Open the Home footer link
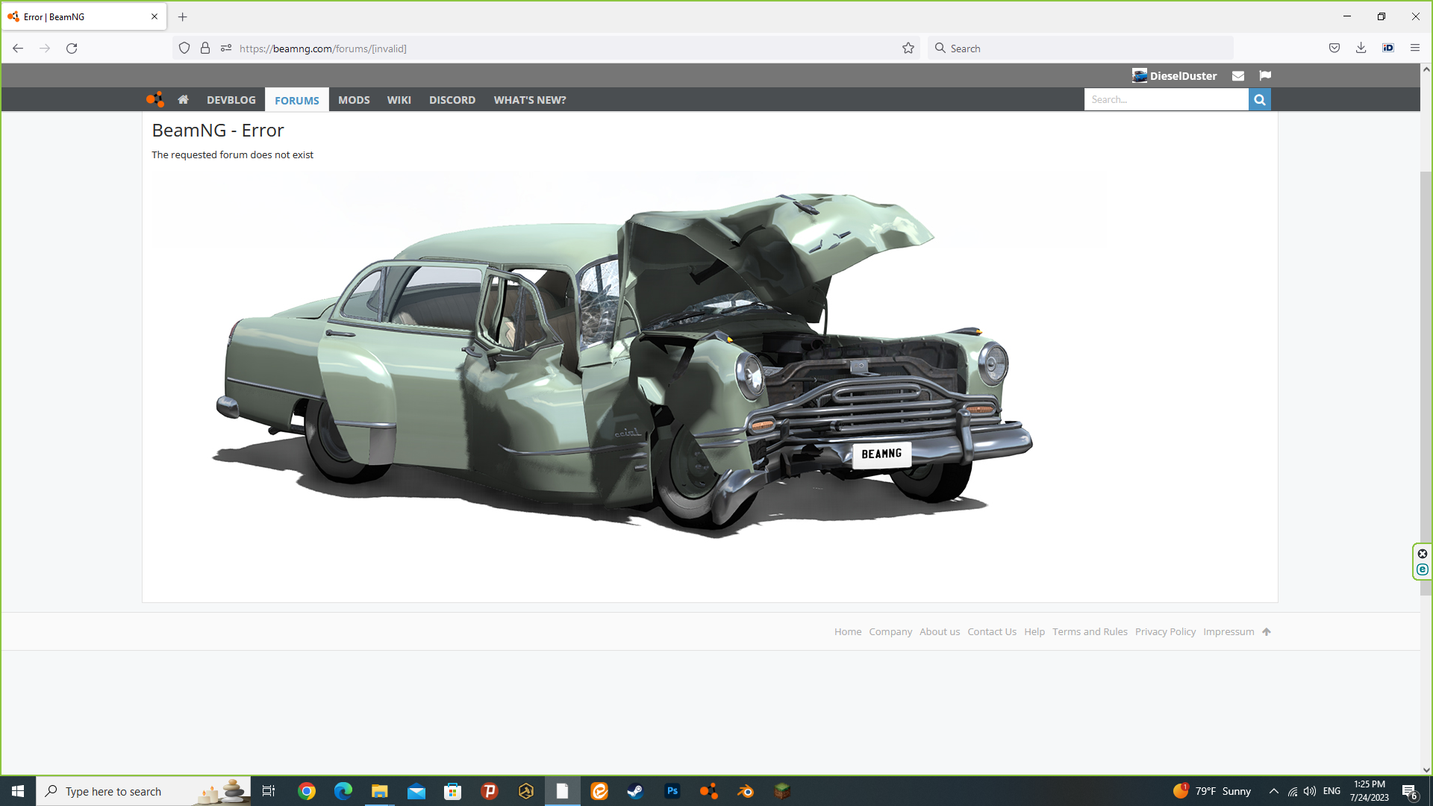Viewport: 1433px width, 806px height. pyautogui.click(x=848, y=632)
